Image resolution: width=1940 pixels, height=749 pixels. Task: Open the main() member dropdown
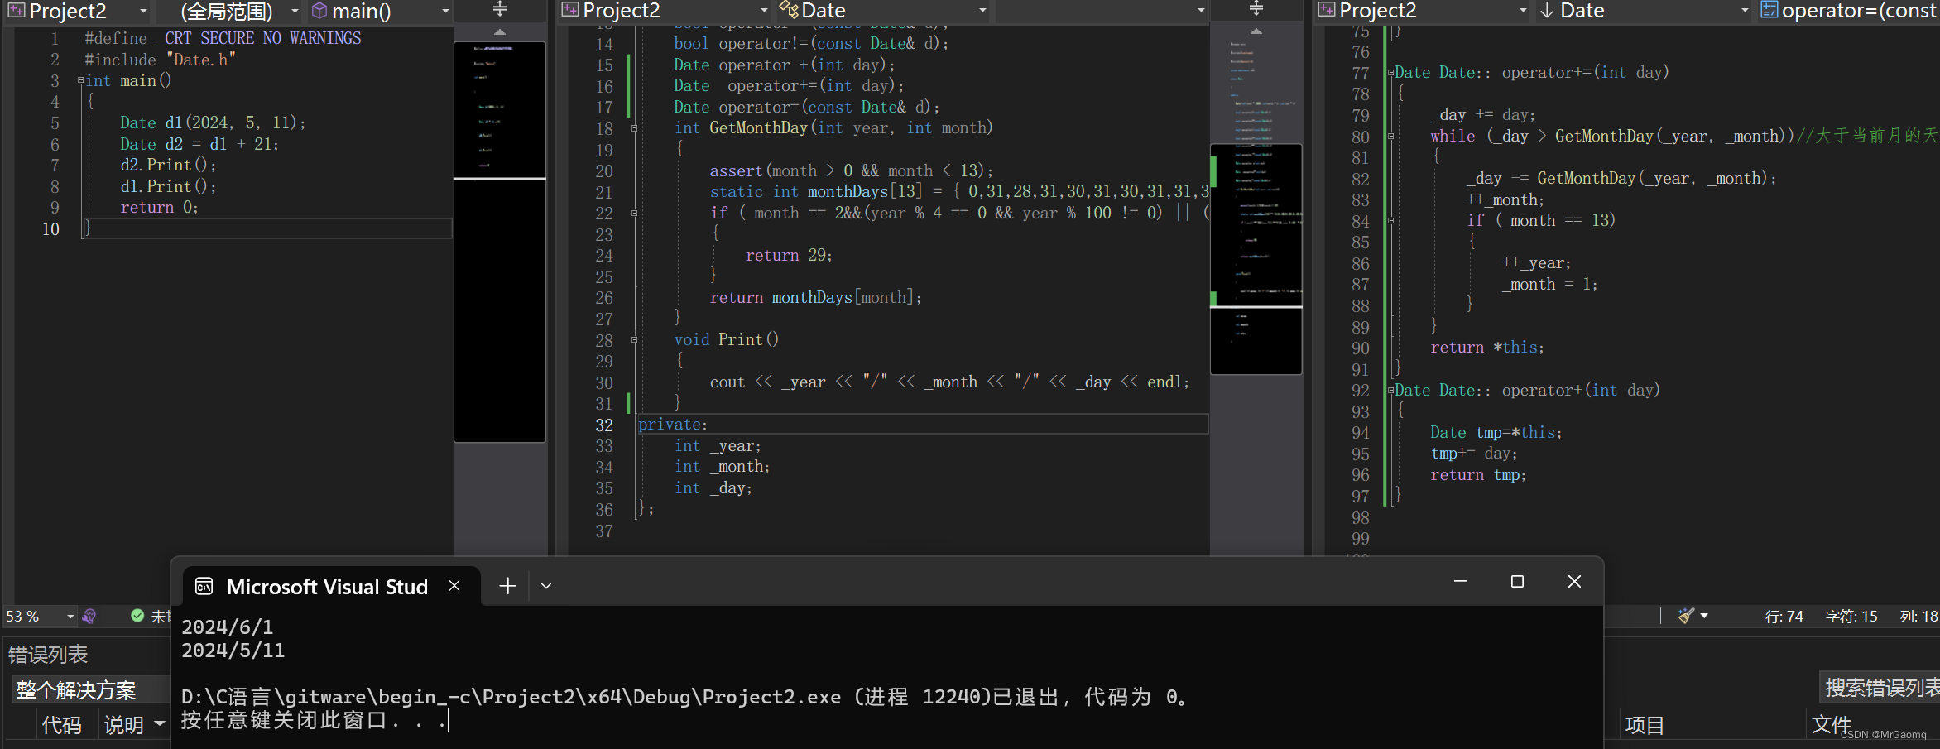pyautogui.click(x=445, y=11)
